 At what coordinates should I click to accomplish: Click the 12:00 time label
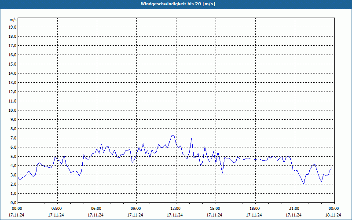[x=176, y=209]
